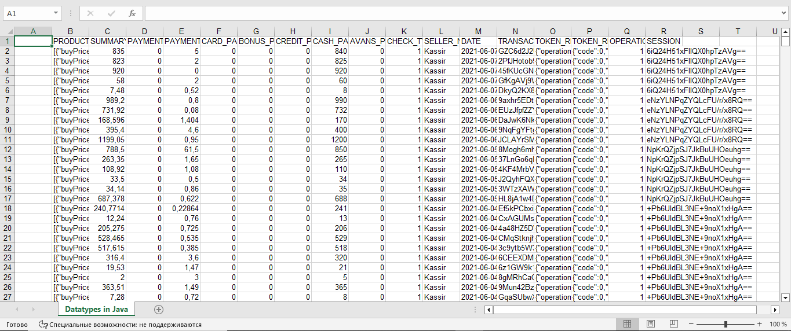The image size is (791, 331).
Task: Click the Select All corner triangle
Action: [x=7, y=31]
